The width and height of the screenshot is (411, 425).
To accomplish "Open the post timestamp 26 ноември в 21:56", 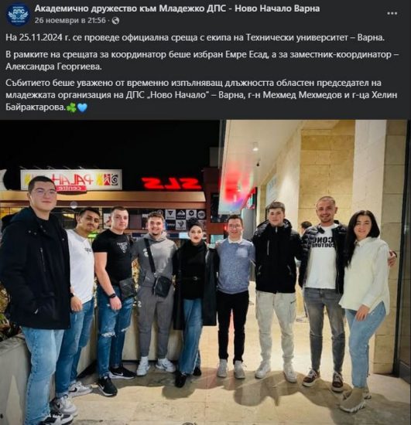I will (x=70, y=21).
